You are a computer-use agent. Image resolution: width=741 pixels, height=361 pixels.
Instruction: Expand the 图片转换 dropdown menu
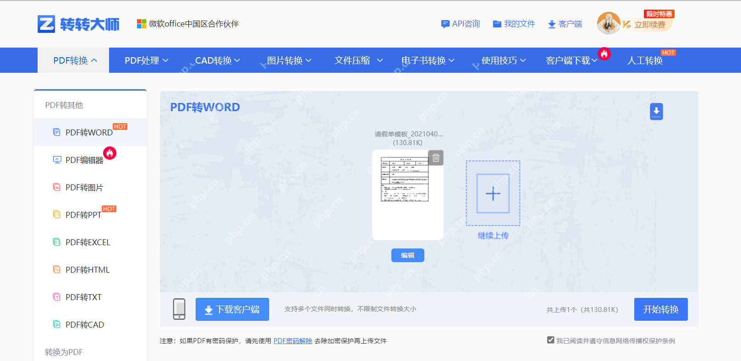tap(289, 60)
